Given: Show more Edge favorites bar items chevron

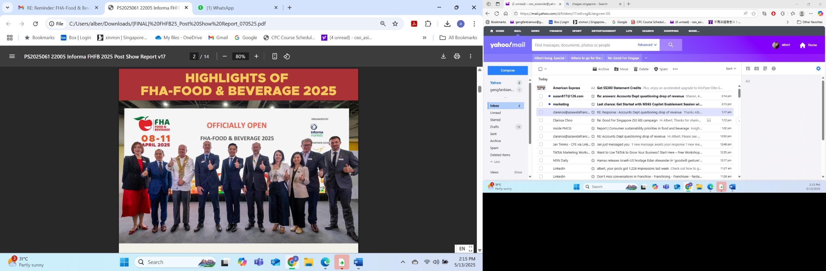Looking at the screenshot, I should (x=788, y=22).
